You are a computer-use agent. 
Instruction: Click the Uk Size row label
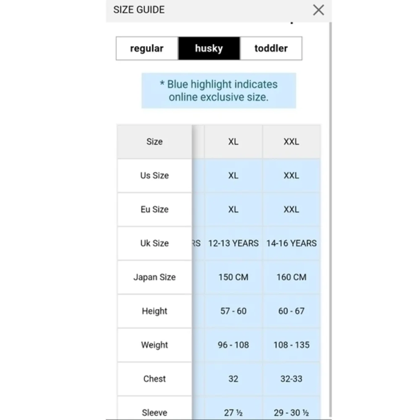pyautogui.click(x=155, y=243)
